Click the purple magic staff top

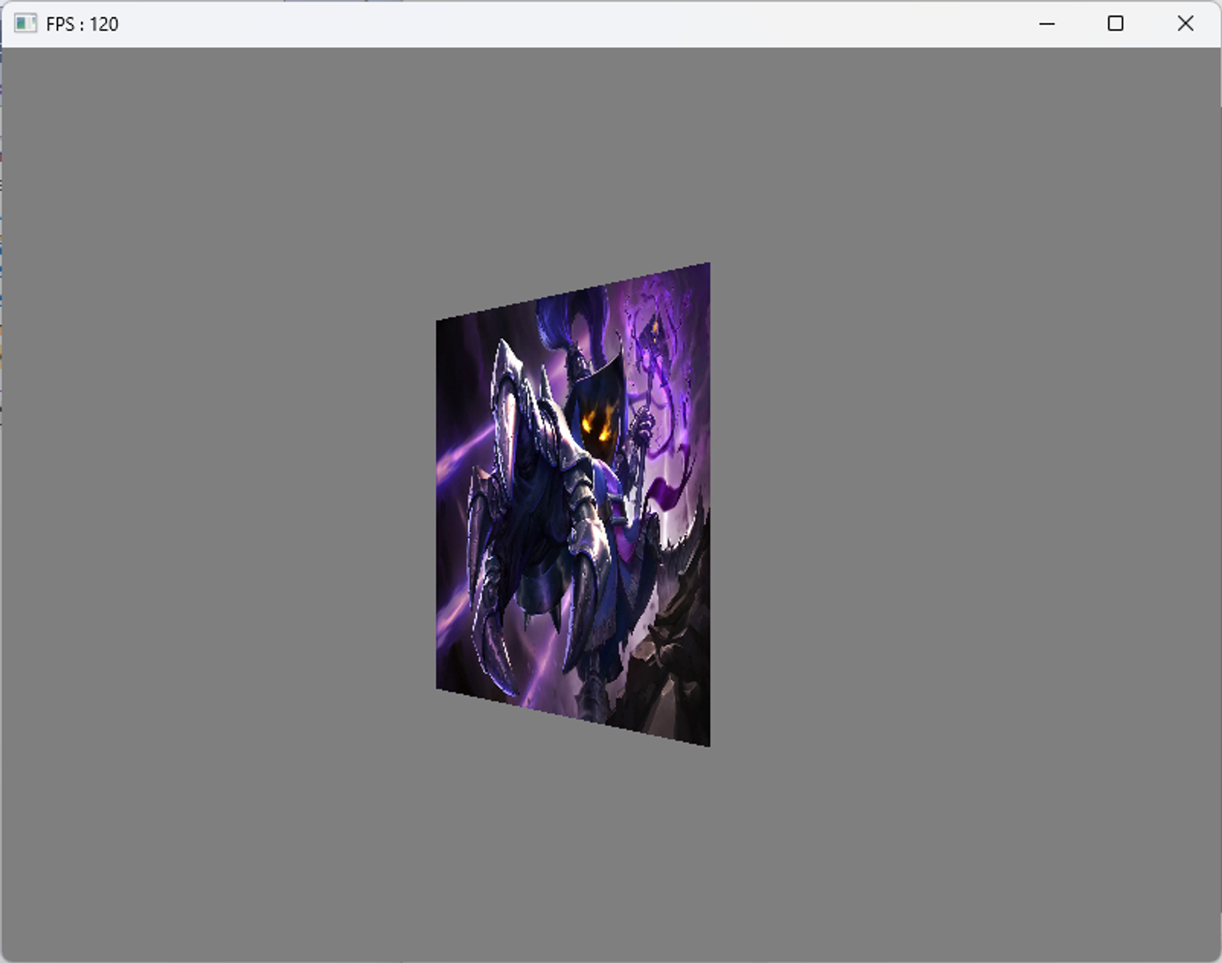click(x=655, y=330)
